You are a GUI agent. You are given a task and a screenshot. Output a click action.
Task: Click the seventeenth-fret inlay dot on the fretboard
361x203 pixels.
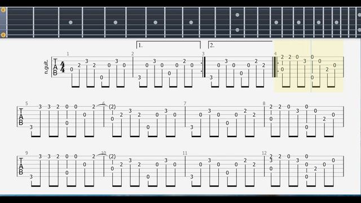tap(298, 23)
